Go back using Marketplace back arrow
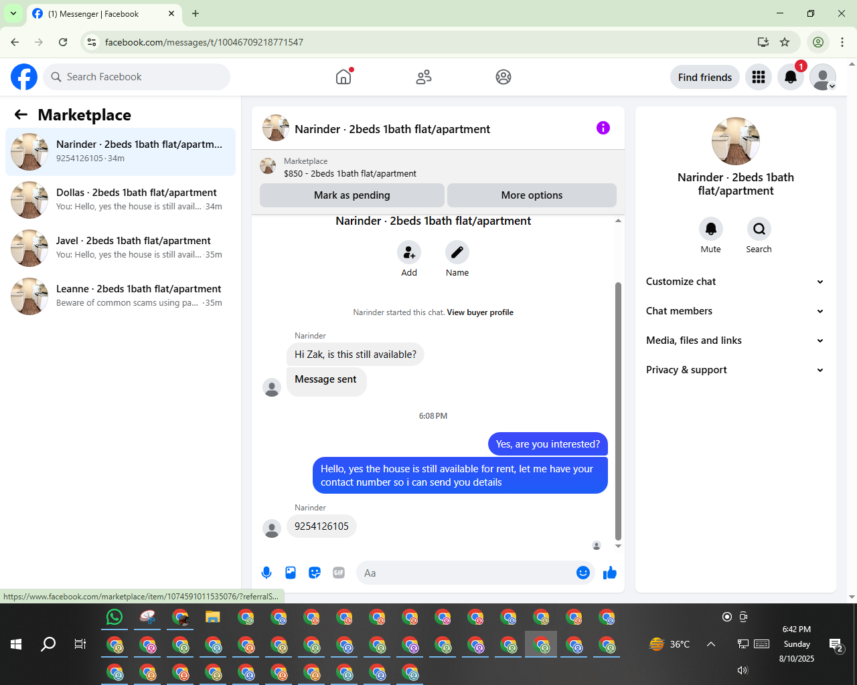 tap(21, 114)
